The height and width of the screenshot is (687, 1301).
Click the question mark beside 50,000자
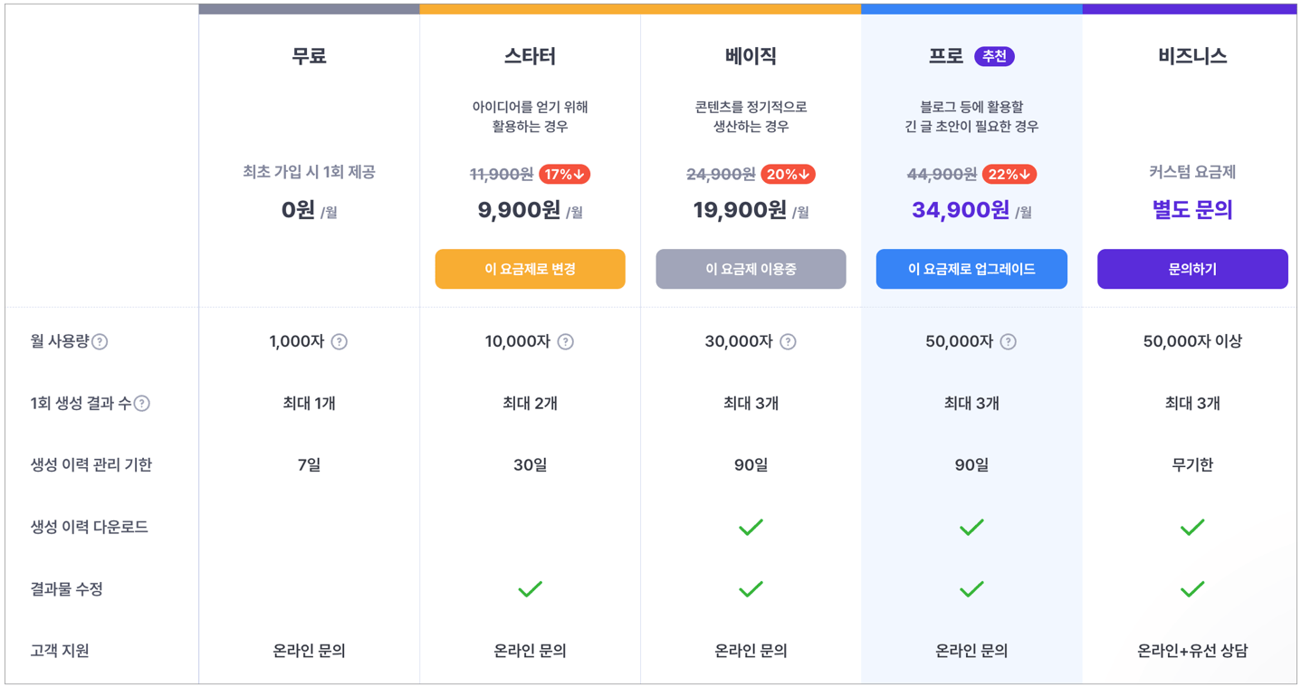tap(1008, 342)
